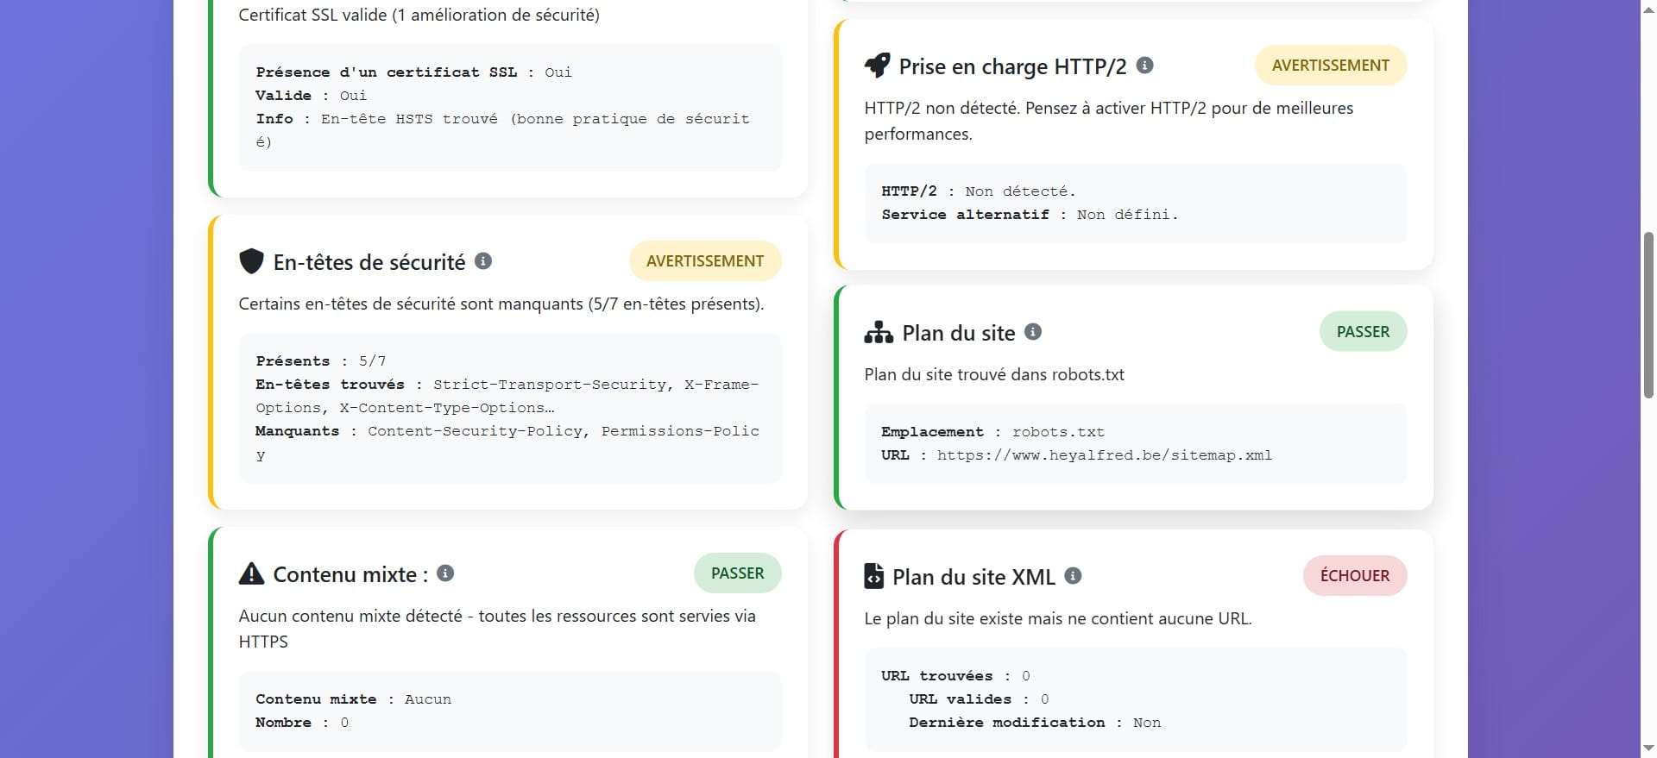Open the info tooltip for En-têtes de sécurité
1657x758 pixels.
(482, 262)
